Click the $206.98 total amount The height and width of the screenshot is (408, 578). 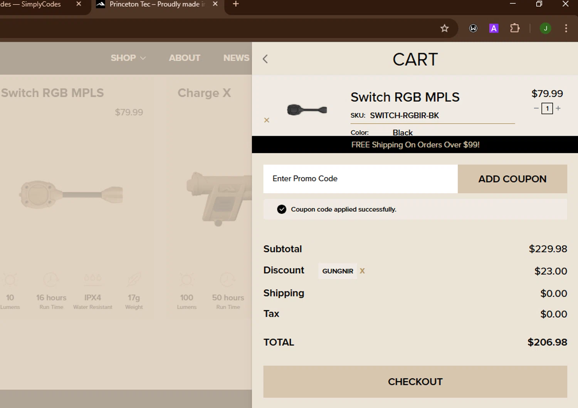(547, 342)
